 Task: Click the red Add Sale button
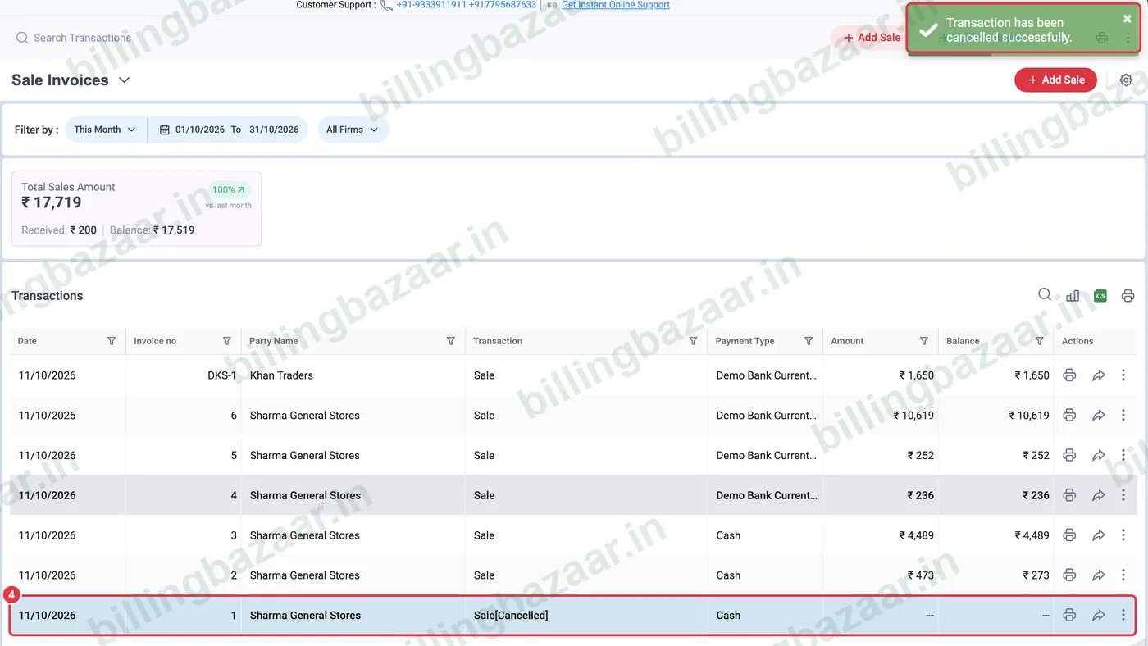click(x=1055, y=80)
